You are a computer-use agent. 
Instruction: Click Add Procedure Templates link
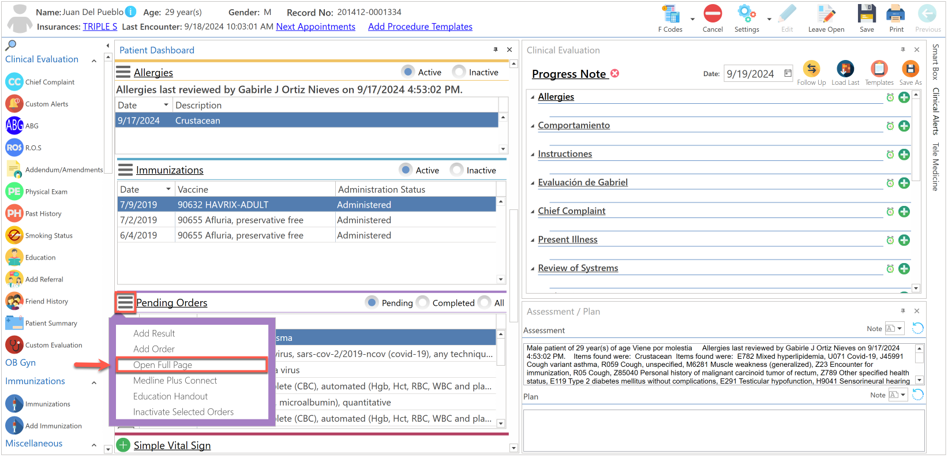tap(420, 27)
